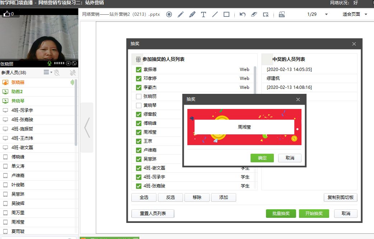The image size is (374, 239).
Task: Open the attendee list menu dropdown
Action: (48, 72)
